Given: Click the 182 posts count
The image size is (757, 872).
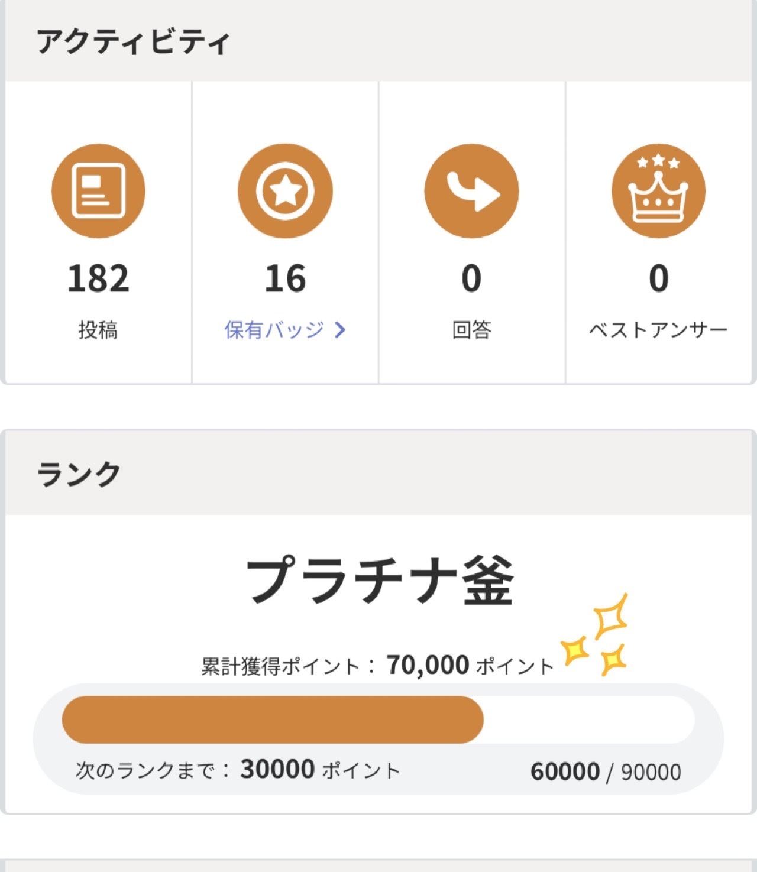Looking at the screenshot, I should click(x=98, y=278).
